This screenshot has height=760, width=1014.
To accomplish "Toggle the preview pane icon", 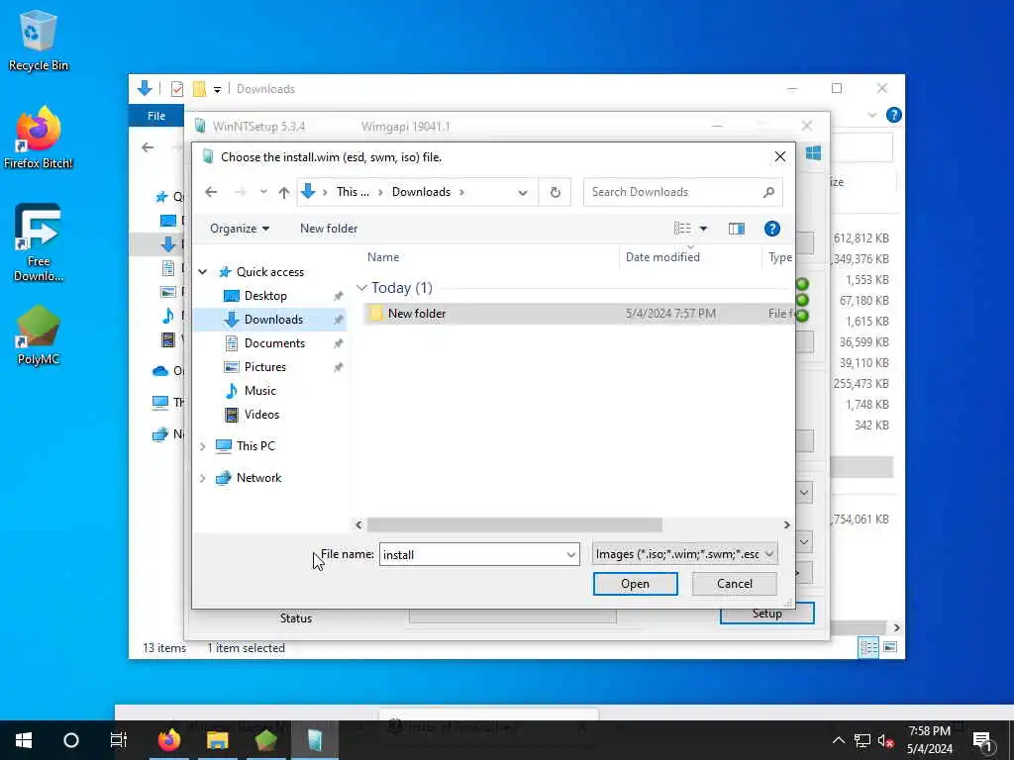I will 737,229.
